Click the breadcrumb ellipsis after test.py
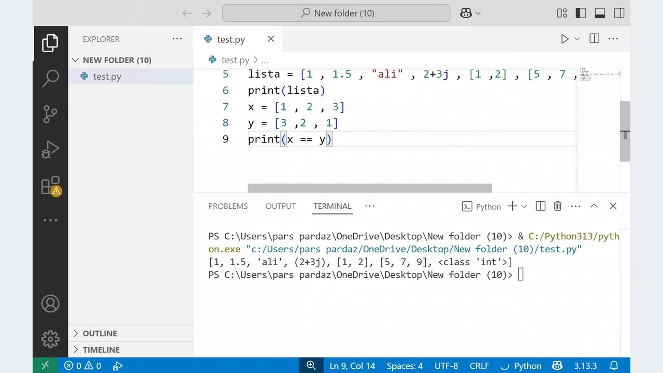Screen dimensions: 663x373 coord(265,60)
